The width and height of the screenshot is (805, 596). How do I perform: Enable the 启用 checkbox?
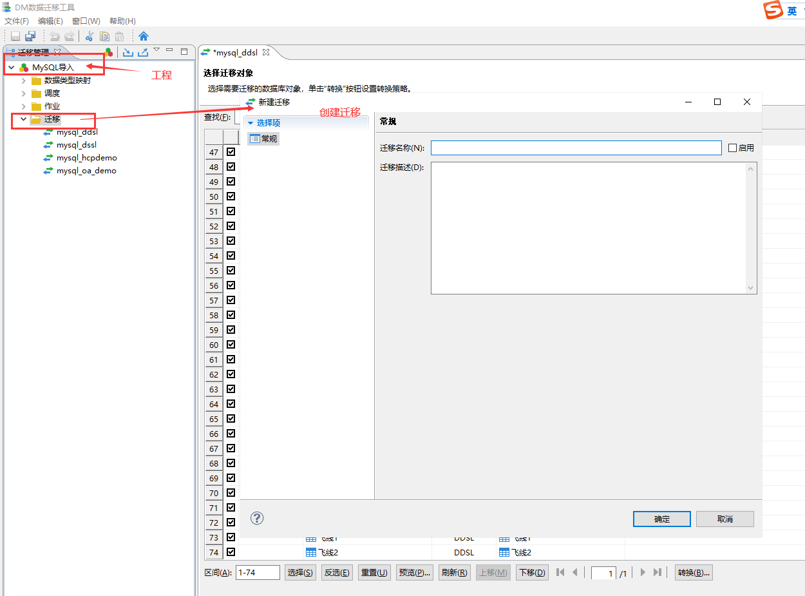point(732,148)
